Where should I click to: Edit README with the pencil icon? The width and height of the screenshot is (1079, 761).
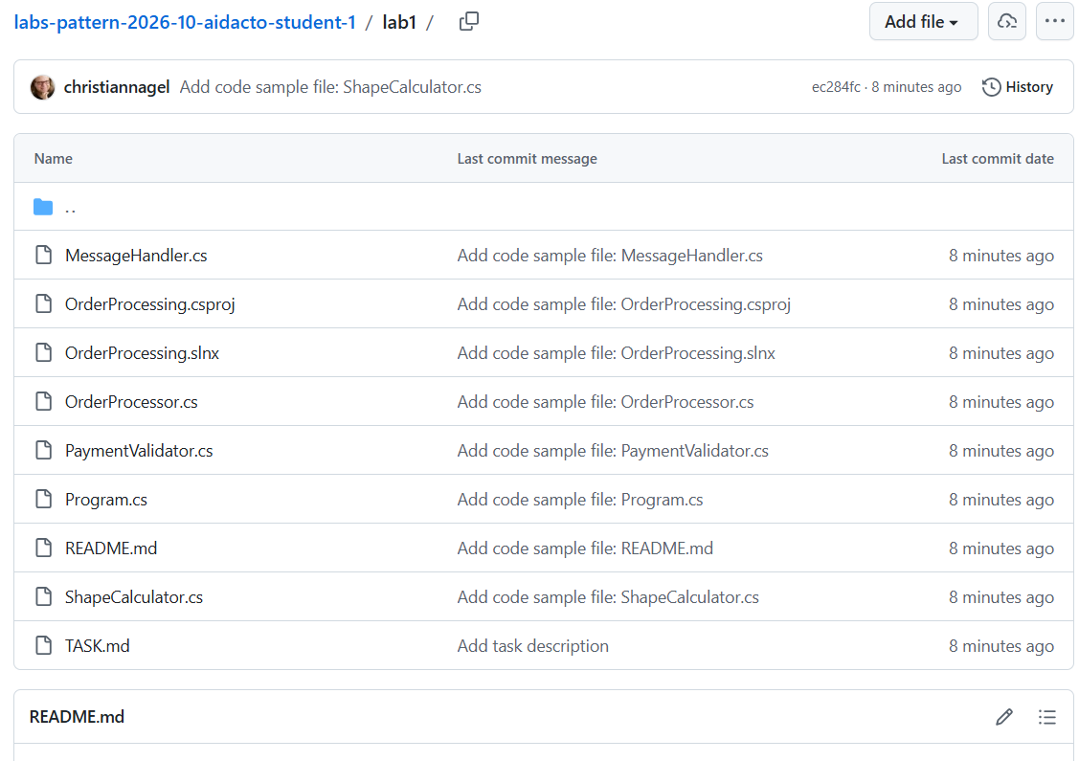pyautogui.click(x=1004, y=717)
